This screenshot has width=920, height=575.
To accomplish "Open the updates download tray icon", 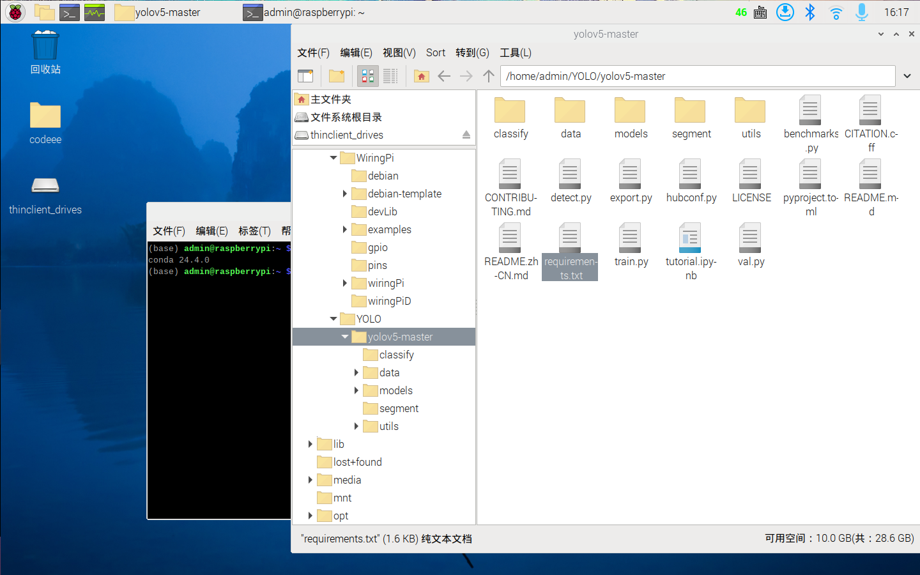I will [785, 12].
